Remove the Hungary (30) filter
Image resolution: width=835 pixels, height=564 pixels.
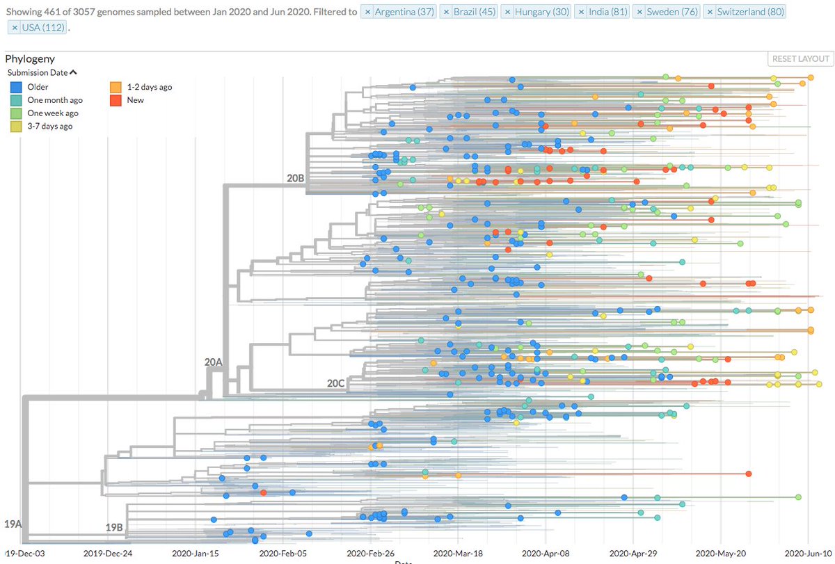pos(507,13)
